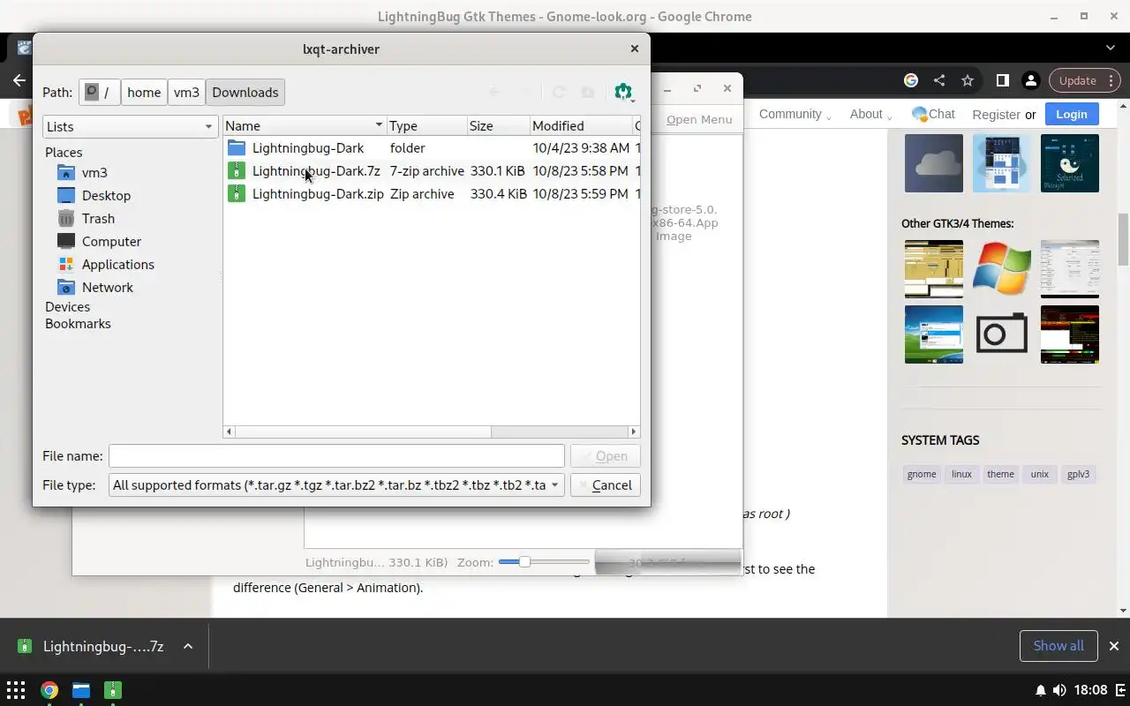
Task: Click the File name input field
Action: 336,455
